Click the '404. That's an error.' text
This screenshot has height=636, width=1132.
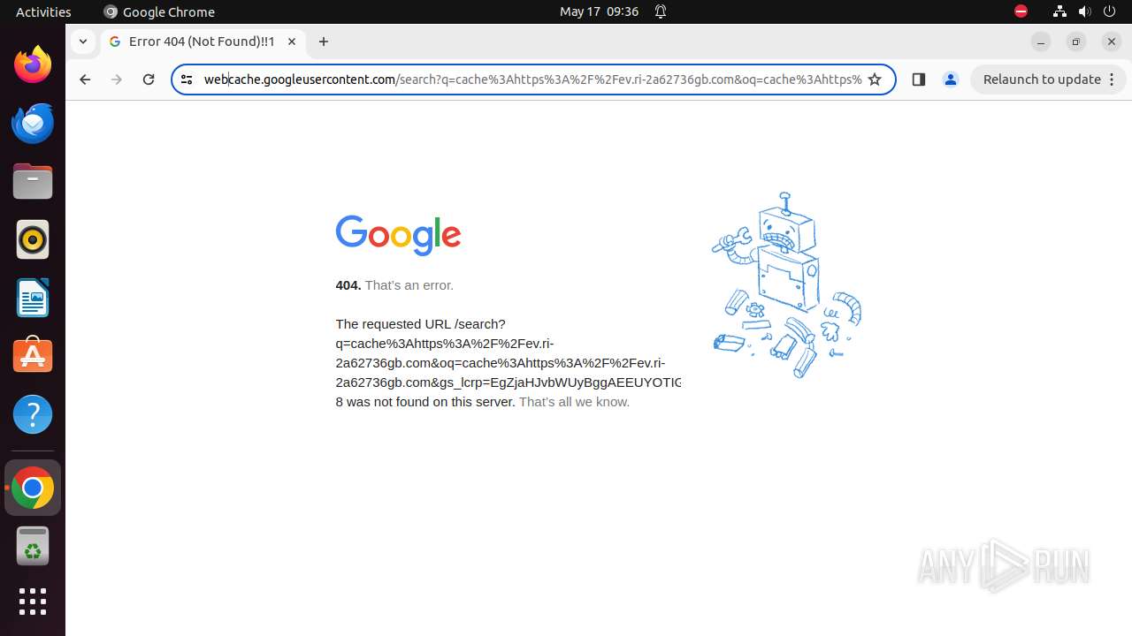click(394, 285)
